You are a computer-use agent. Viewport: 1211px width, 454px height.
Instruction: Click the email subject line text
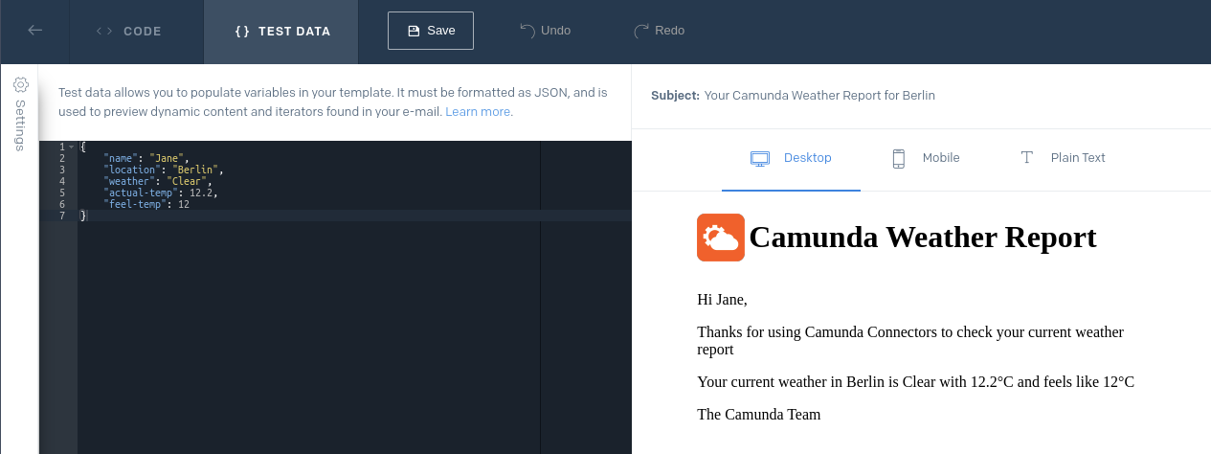tap(819, 96)
